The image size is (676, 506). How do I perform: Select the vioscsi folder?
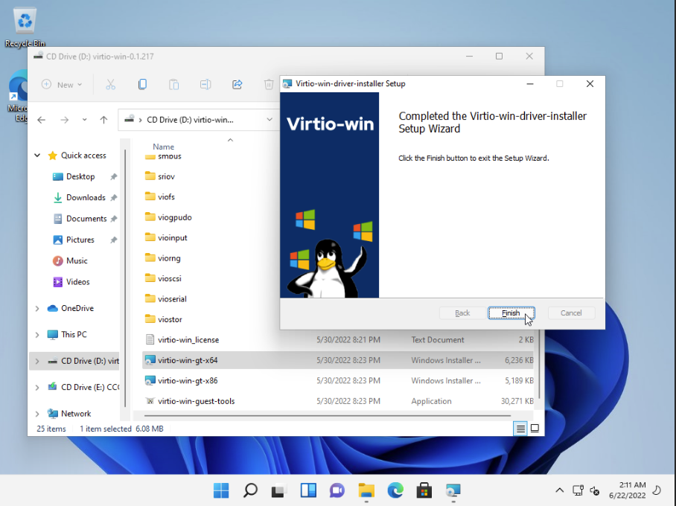click(x=170, y=278)
